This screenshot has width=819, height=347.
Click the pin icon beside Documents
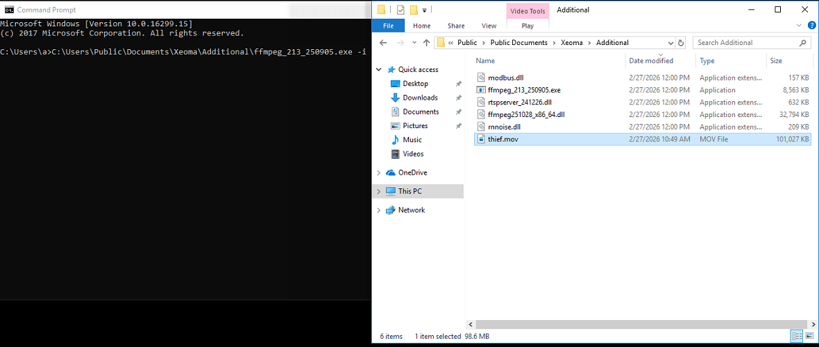pos(459,112)
